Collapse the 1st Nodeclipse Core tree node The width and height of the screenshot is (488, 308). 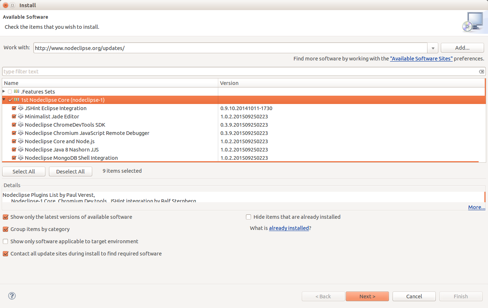4,100
